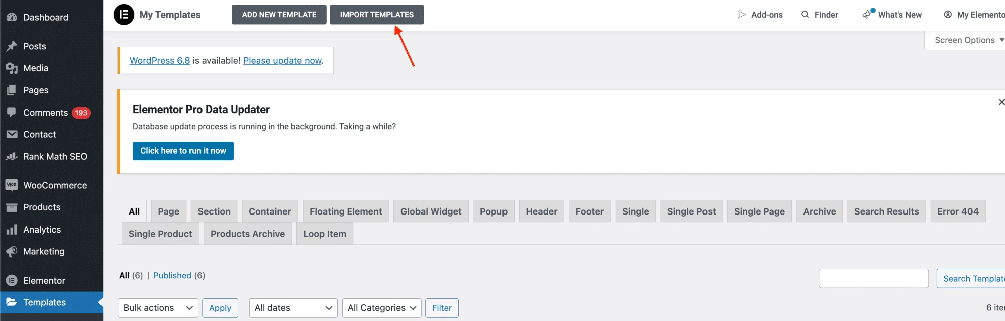The image size is (1005, 321).
Task: Click the Rank Math SEO icon
Action: (12, 156)
